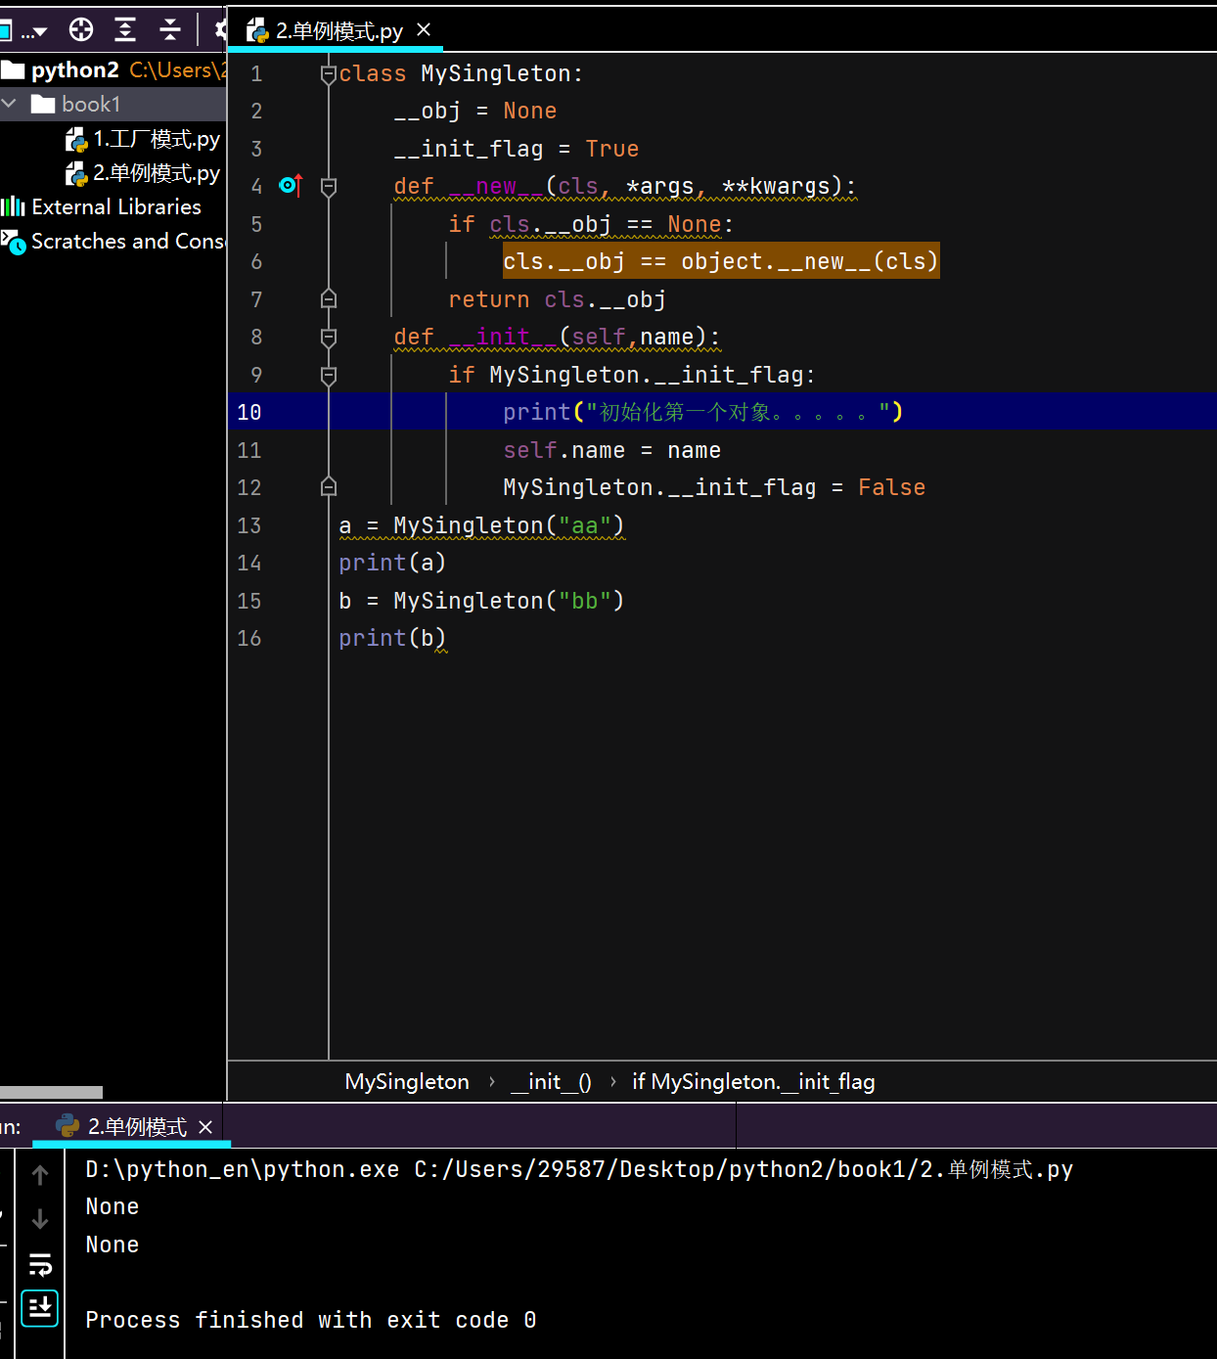Image resolution: width=1217 pixels, height=1359 pixels.
Task: Click the 'a = MySingleton("aa")' code line
Action: coord(481,525)
